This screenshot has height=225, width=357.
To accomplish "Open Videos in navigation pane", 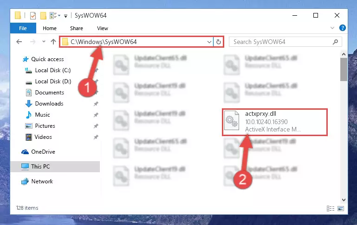I will 43,137.
